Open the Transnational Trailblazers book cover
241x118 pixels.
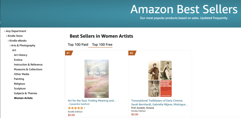tap(160, 79)
